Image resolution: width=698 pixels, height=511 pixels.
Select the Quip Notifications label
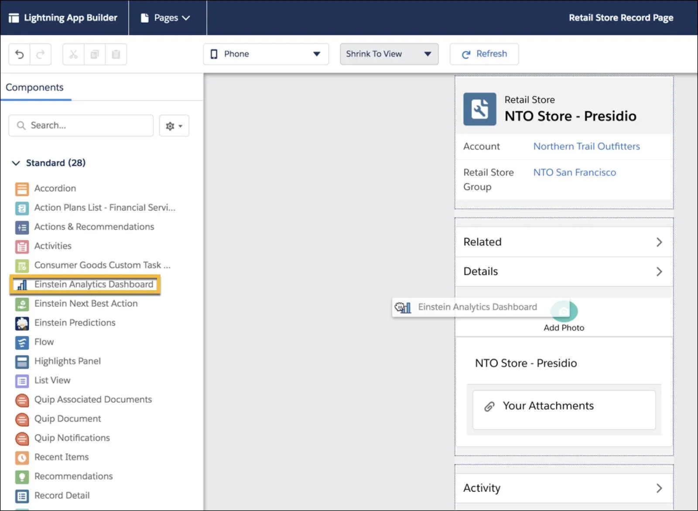click(72, 438)
